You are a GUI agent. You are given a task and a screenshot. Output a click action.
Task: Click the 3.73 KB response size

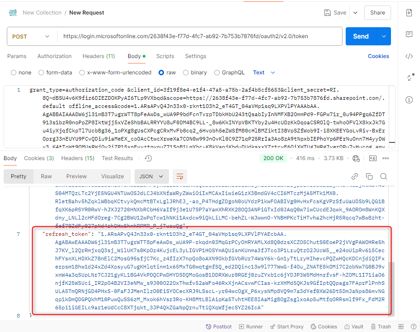click(x=333, y=158)
